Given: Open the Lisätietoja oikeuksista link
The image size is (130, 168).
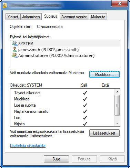Looking at the screenshot, I should (x=28, y=146).
